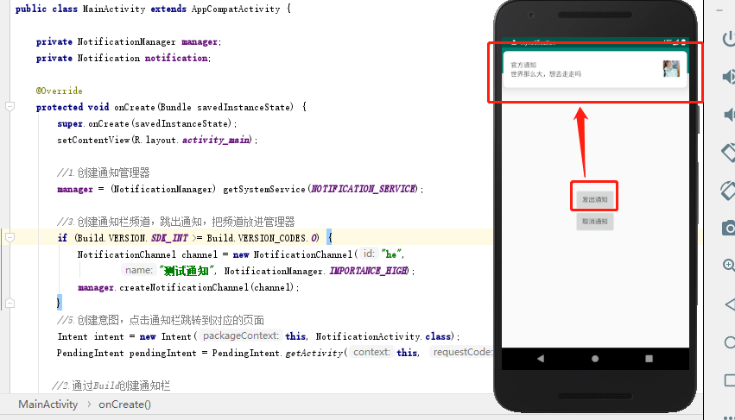Click the NOTIFICATION_SERVICE constant
Viewport: 735px width, 420px height.
click(364, 189)
